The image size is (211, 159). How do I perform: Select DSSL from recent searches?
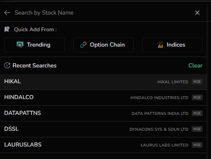tap(103, 129)
